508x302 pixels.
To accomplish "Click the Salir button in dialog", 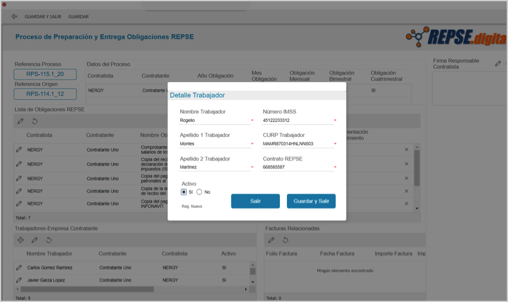I will (255, 201).
